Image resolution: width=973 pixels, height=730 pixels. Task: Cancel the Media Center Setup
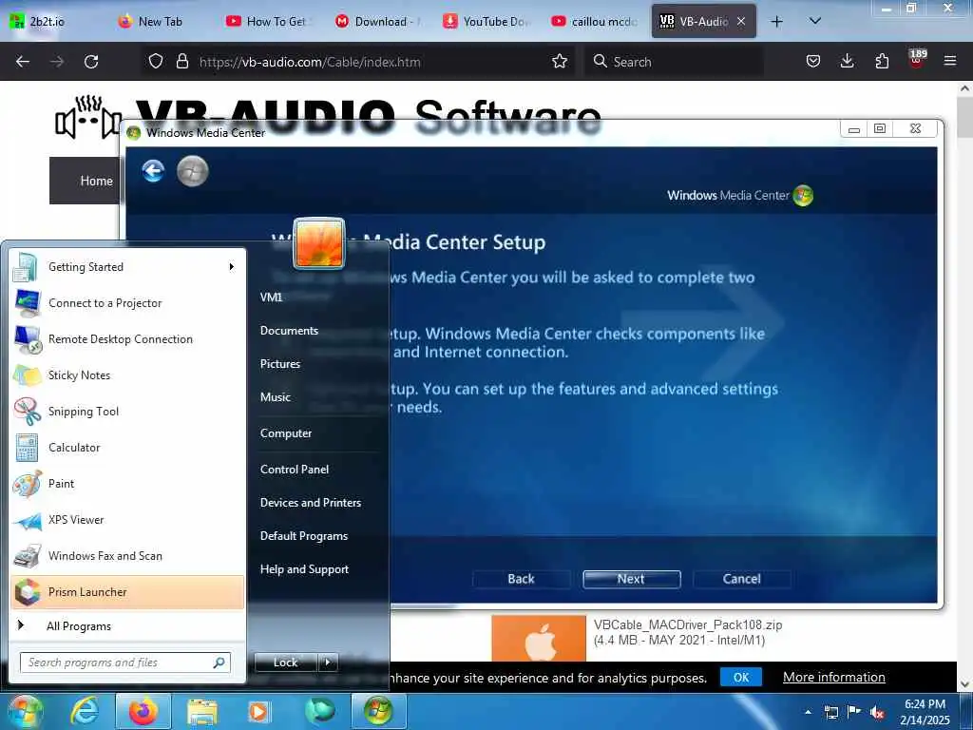[x=741, y=579]
